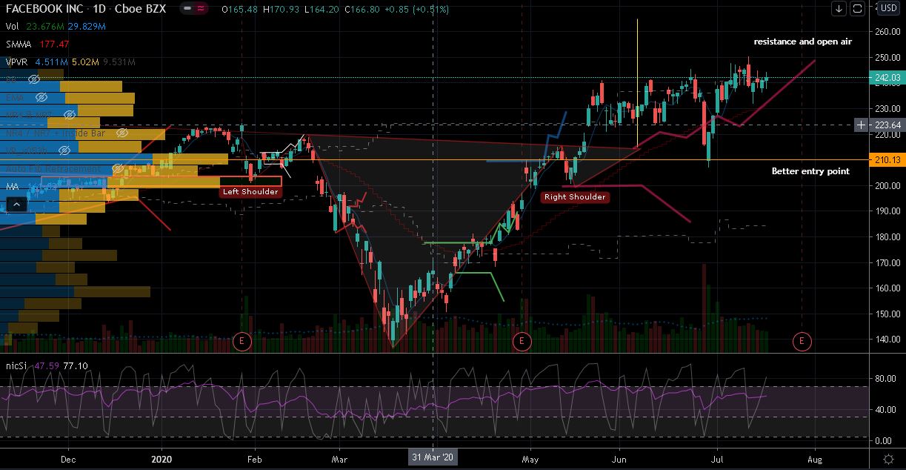Click the square frame icon beside USD

[857, 8]
